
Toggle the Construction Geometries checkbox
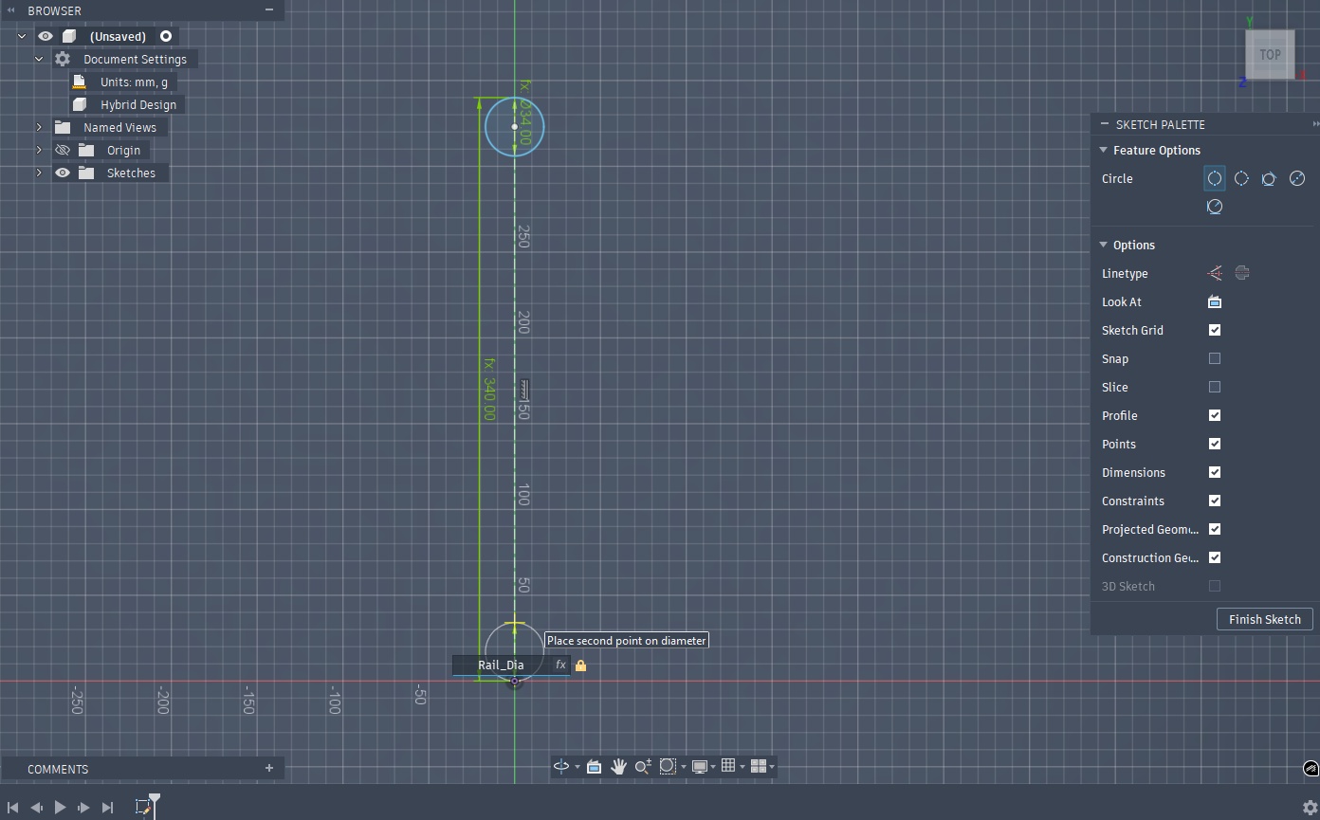pos(1215,557)
